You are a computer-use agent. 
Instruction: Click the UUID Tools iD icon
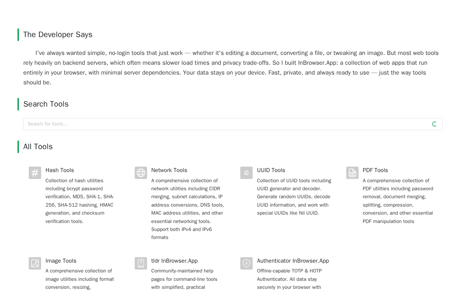(x=246, y=173)
